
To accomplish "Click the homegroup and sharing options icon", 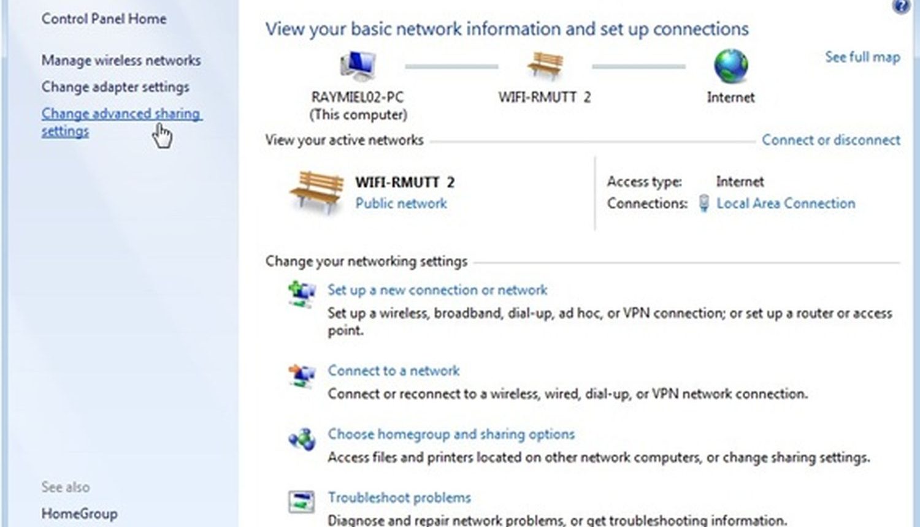I will click(x=302, y=439).
